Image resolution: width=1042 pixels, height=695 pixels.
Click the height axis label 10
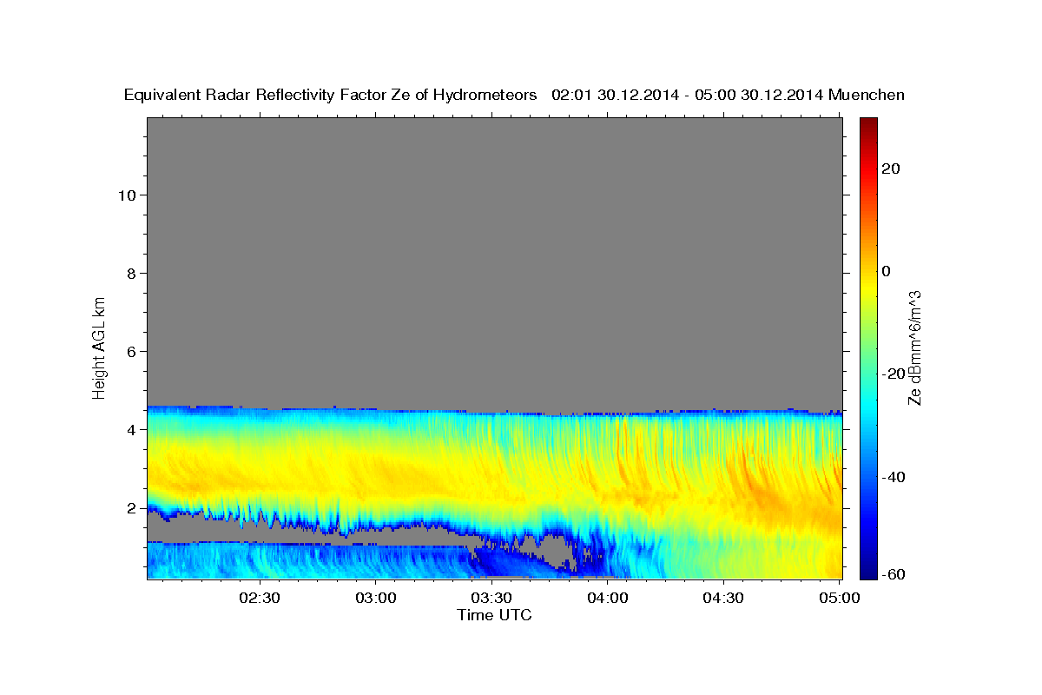click(x=128, y=195)
